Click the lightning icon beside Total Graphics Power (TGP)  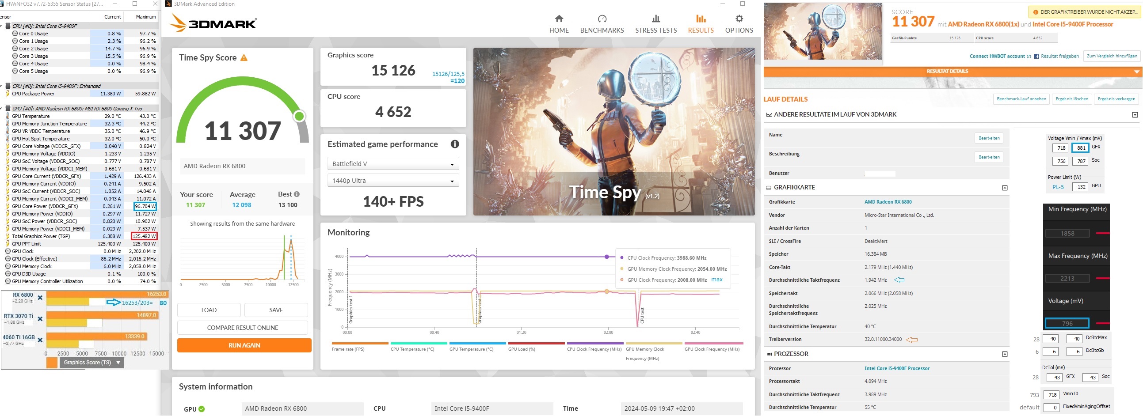pyautogui.click(x=8, y=236)
